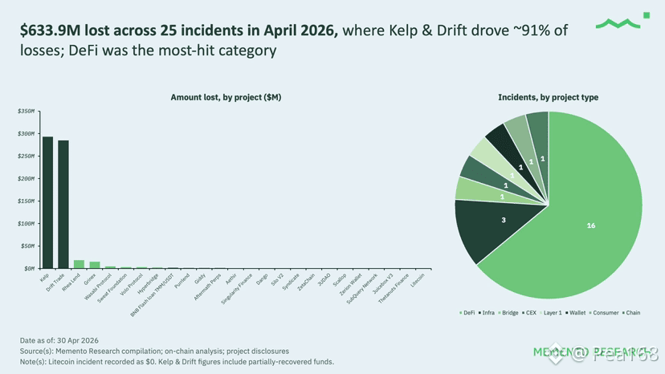The width and height of the screenshot is (665, 374).
Task: Click the 'BNB Flash loan TMM/USDT' axis label
Action: tap(153, 295)
